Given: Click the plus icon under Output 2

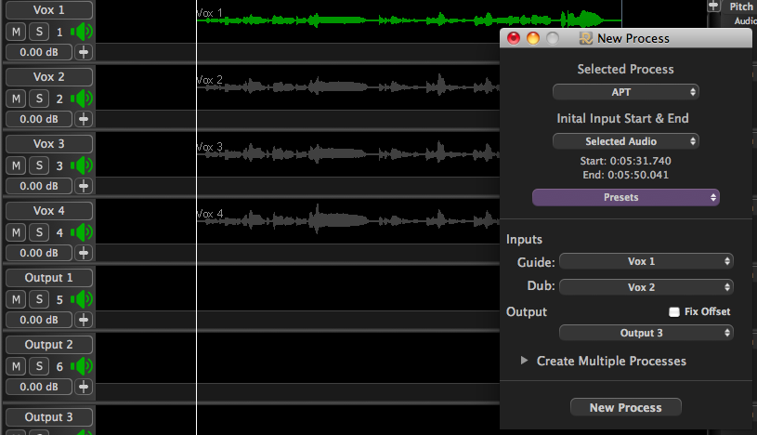Looking at the screenshot, I should 84,387.
